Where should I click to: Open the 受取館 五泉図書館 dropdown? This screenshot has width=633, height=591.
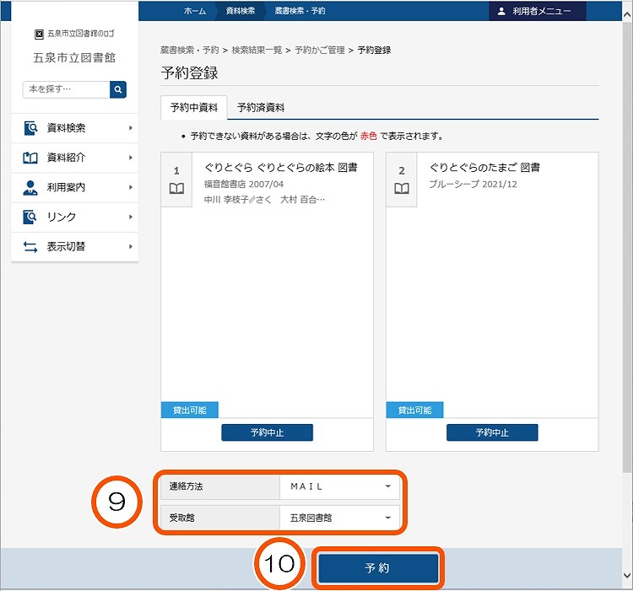tap(339, 518)
